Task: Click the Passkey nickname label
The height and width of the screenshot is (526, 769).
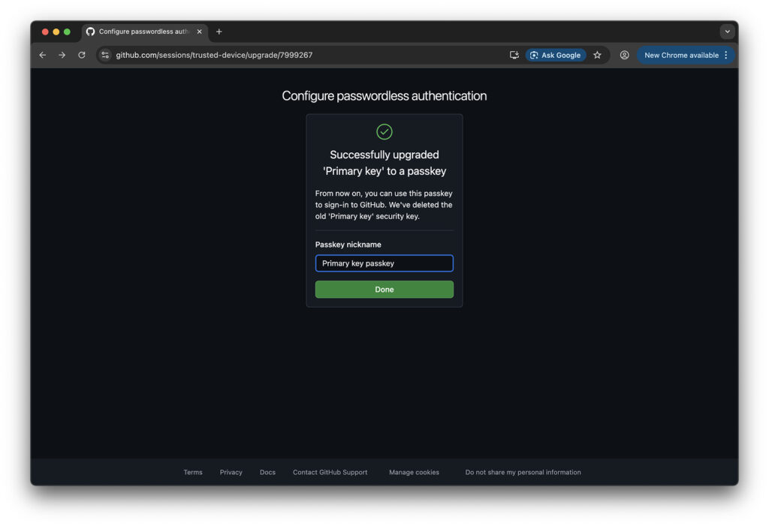Action: (x=348, y=244)
